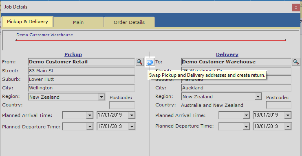
Task: Click the Demo Customer Warehouse route label
Action: tap(45, 35)
